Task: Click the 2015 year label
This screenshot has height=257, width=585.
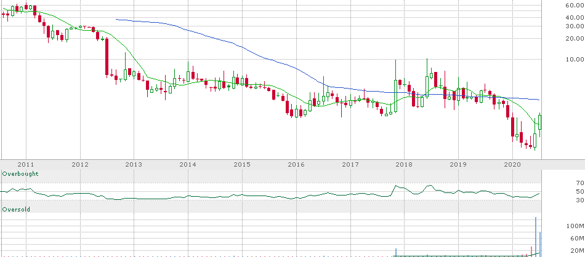Action: point(242,164)
